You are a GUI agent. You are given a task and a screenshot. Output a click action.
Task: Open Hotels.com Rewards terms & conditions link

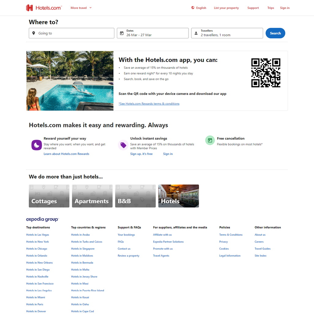149,104
